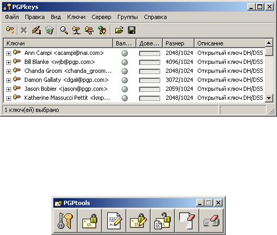Open the Правка menu
Viewport: 277px width, 235px height.
(35, 17)
